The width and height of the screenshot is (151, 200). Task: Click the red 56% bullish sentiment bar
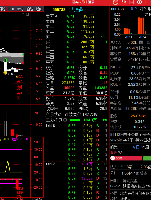click(x=126, y=158)
